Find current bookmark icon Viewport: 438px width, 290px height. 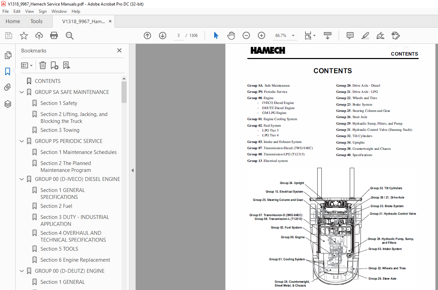(x=66, y=65)
